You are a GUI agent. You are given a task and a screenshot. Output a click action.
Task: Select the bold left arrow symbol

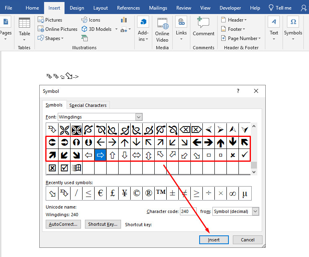[x=197, y=142]
